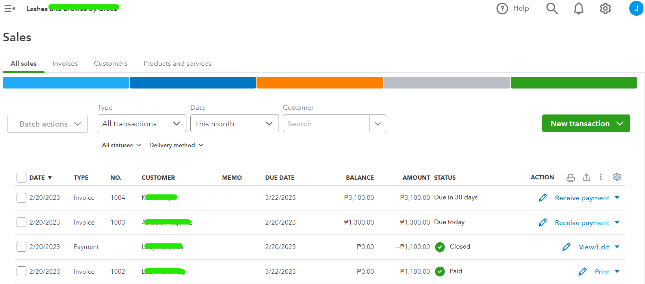Viewport: 645px width, 284px height.
Task: Click the orange segment of the money bar
Action: coord(320,83)
